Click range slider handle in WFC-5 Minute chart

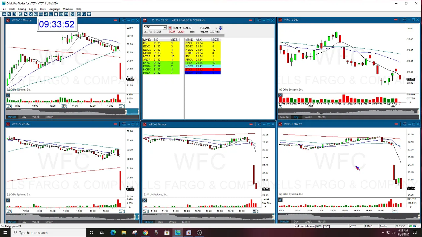coord(135,217)
